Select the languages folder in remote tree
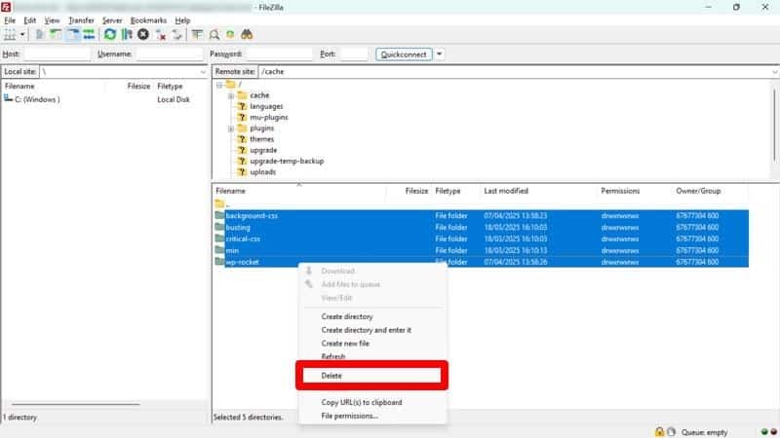Image resolution: width=780 pixels, height=438 pixels. [266, 106]
